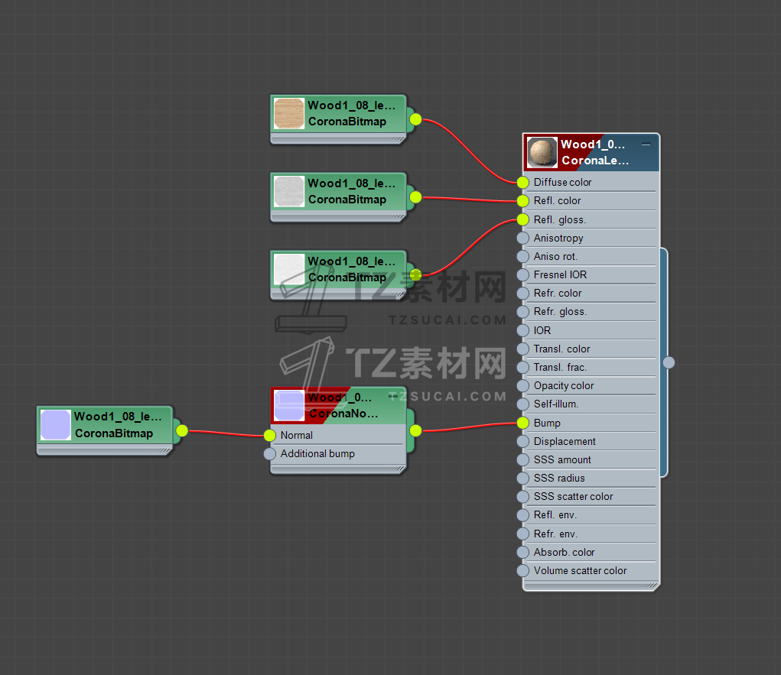The width and height of the screenshot is (781, 675).
Task: Click the Normal input socket on CoronaNormal
Action: [269, 436]
